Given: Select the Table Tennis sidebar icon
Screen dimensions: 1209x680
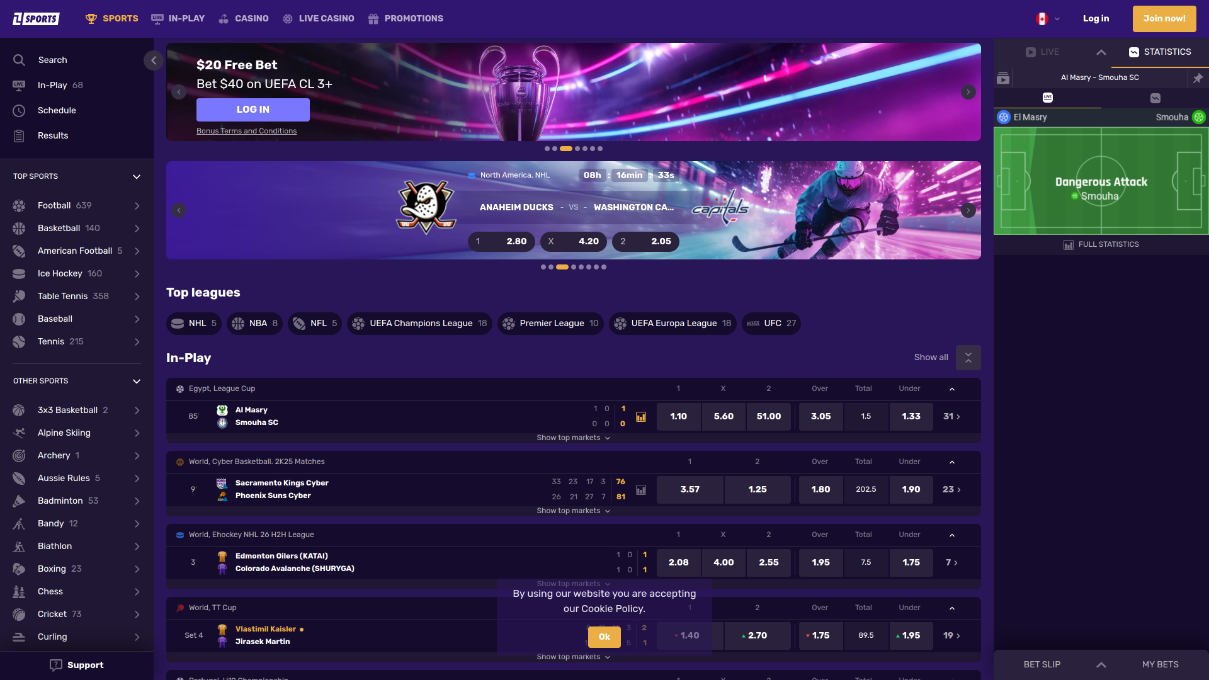Looking at the screenshot, I should pyautogui.click(x=19, y=297).
